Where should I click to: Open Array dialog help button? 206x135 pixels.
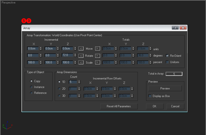tap(175, 28)
